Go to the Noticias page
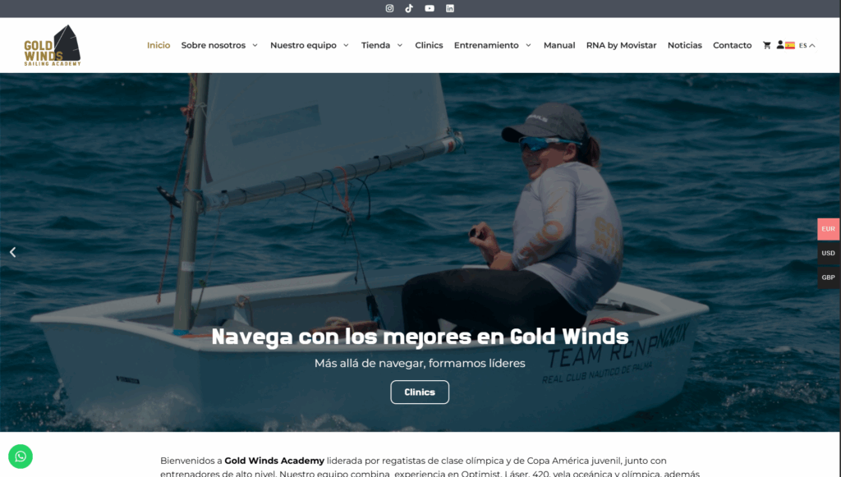 point(684,45)
